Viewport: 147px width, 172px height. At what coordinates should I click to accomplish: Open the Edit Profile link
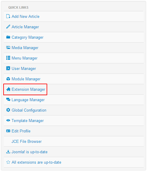(21, 131)
